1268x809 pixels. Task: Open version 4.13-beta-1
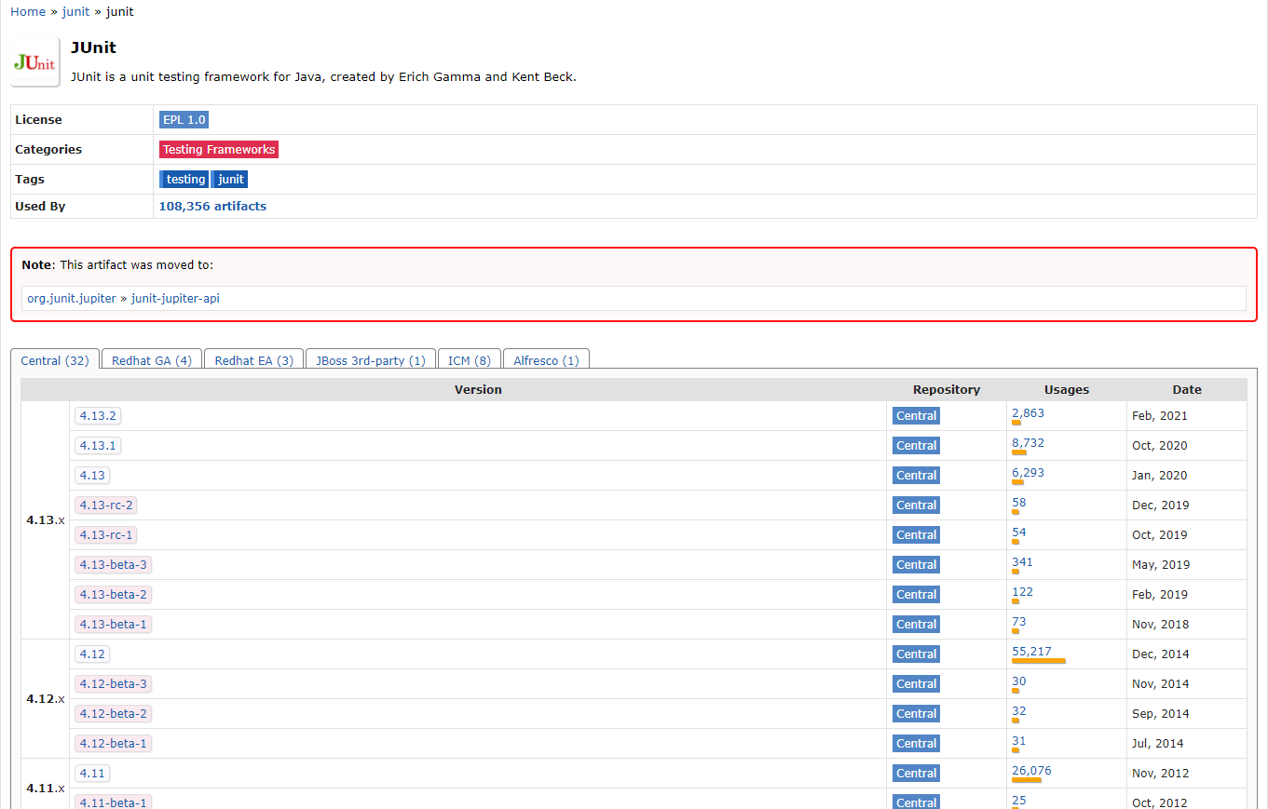(x=113, y=625)
